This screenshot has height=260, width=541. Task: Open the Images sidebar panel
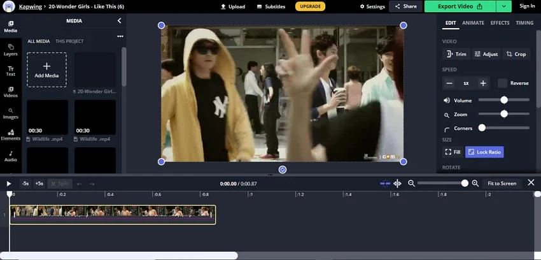tap(11, 113)
